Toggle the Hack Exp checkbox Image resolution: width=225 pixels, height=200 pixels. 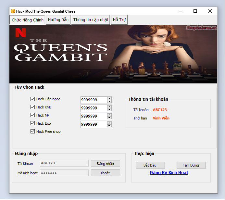32,123
